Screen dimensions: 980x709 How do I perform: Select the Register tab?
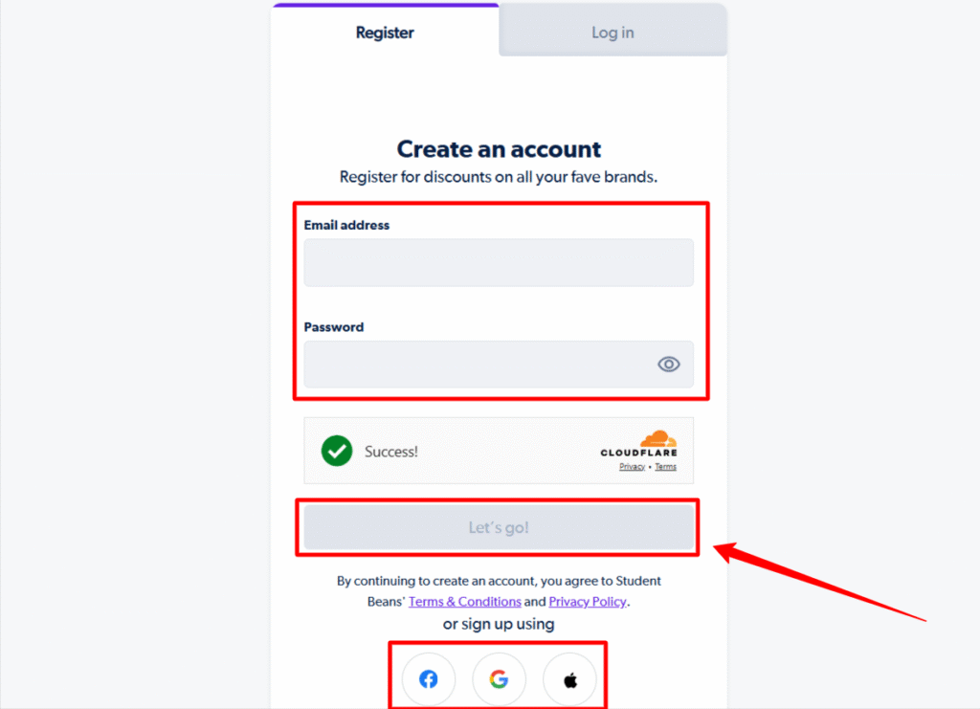pos(385,32)
